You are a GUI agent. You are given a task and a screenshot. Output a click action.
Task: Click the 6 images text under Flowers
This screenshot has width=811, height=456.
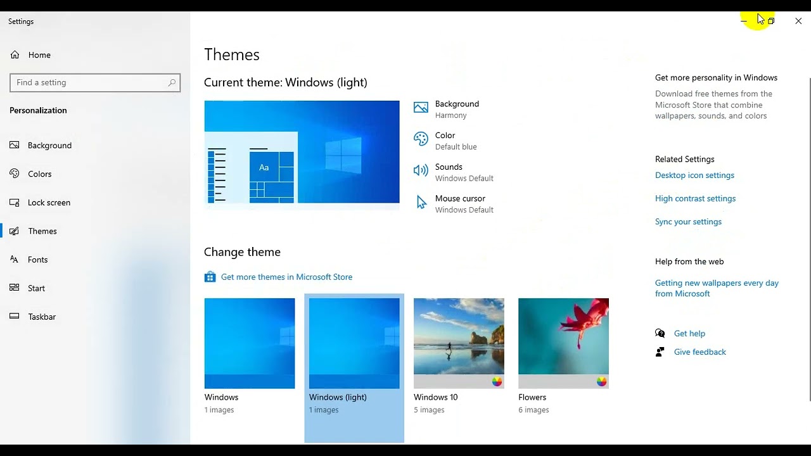[533, 410]
